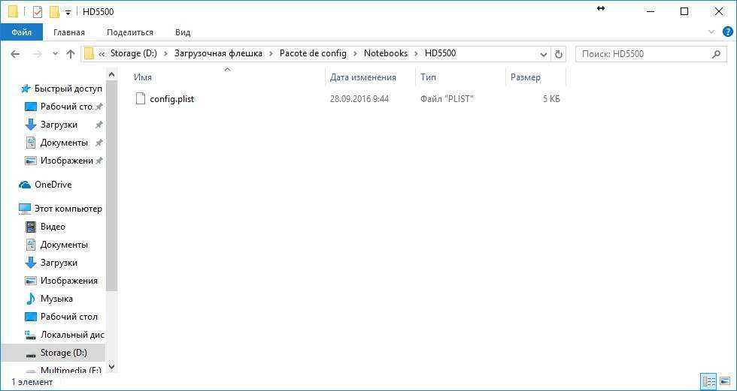The width and height of the screenshot is (737, 391).
Task: Click the New Folder icon in title bar
Action: pos(54,12)
